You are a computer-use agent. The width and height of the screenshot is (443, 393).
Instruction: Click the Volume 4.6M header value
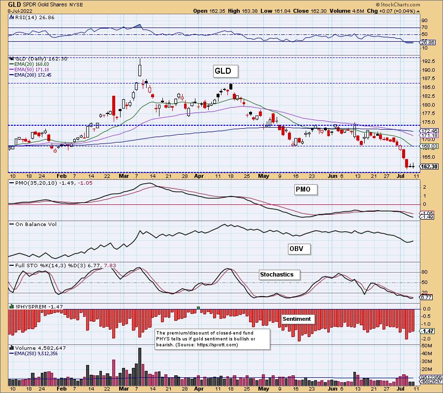coord(347,11)
